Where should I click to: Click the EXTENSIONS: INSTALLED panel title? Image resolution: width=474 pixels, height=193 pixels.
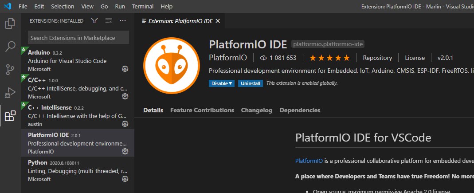pos(56,21)
